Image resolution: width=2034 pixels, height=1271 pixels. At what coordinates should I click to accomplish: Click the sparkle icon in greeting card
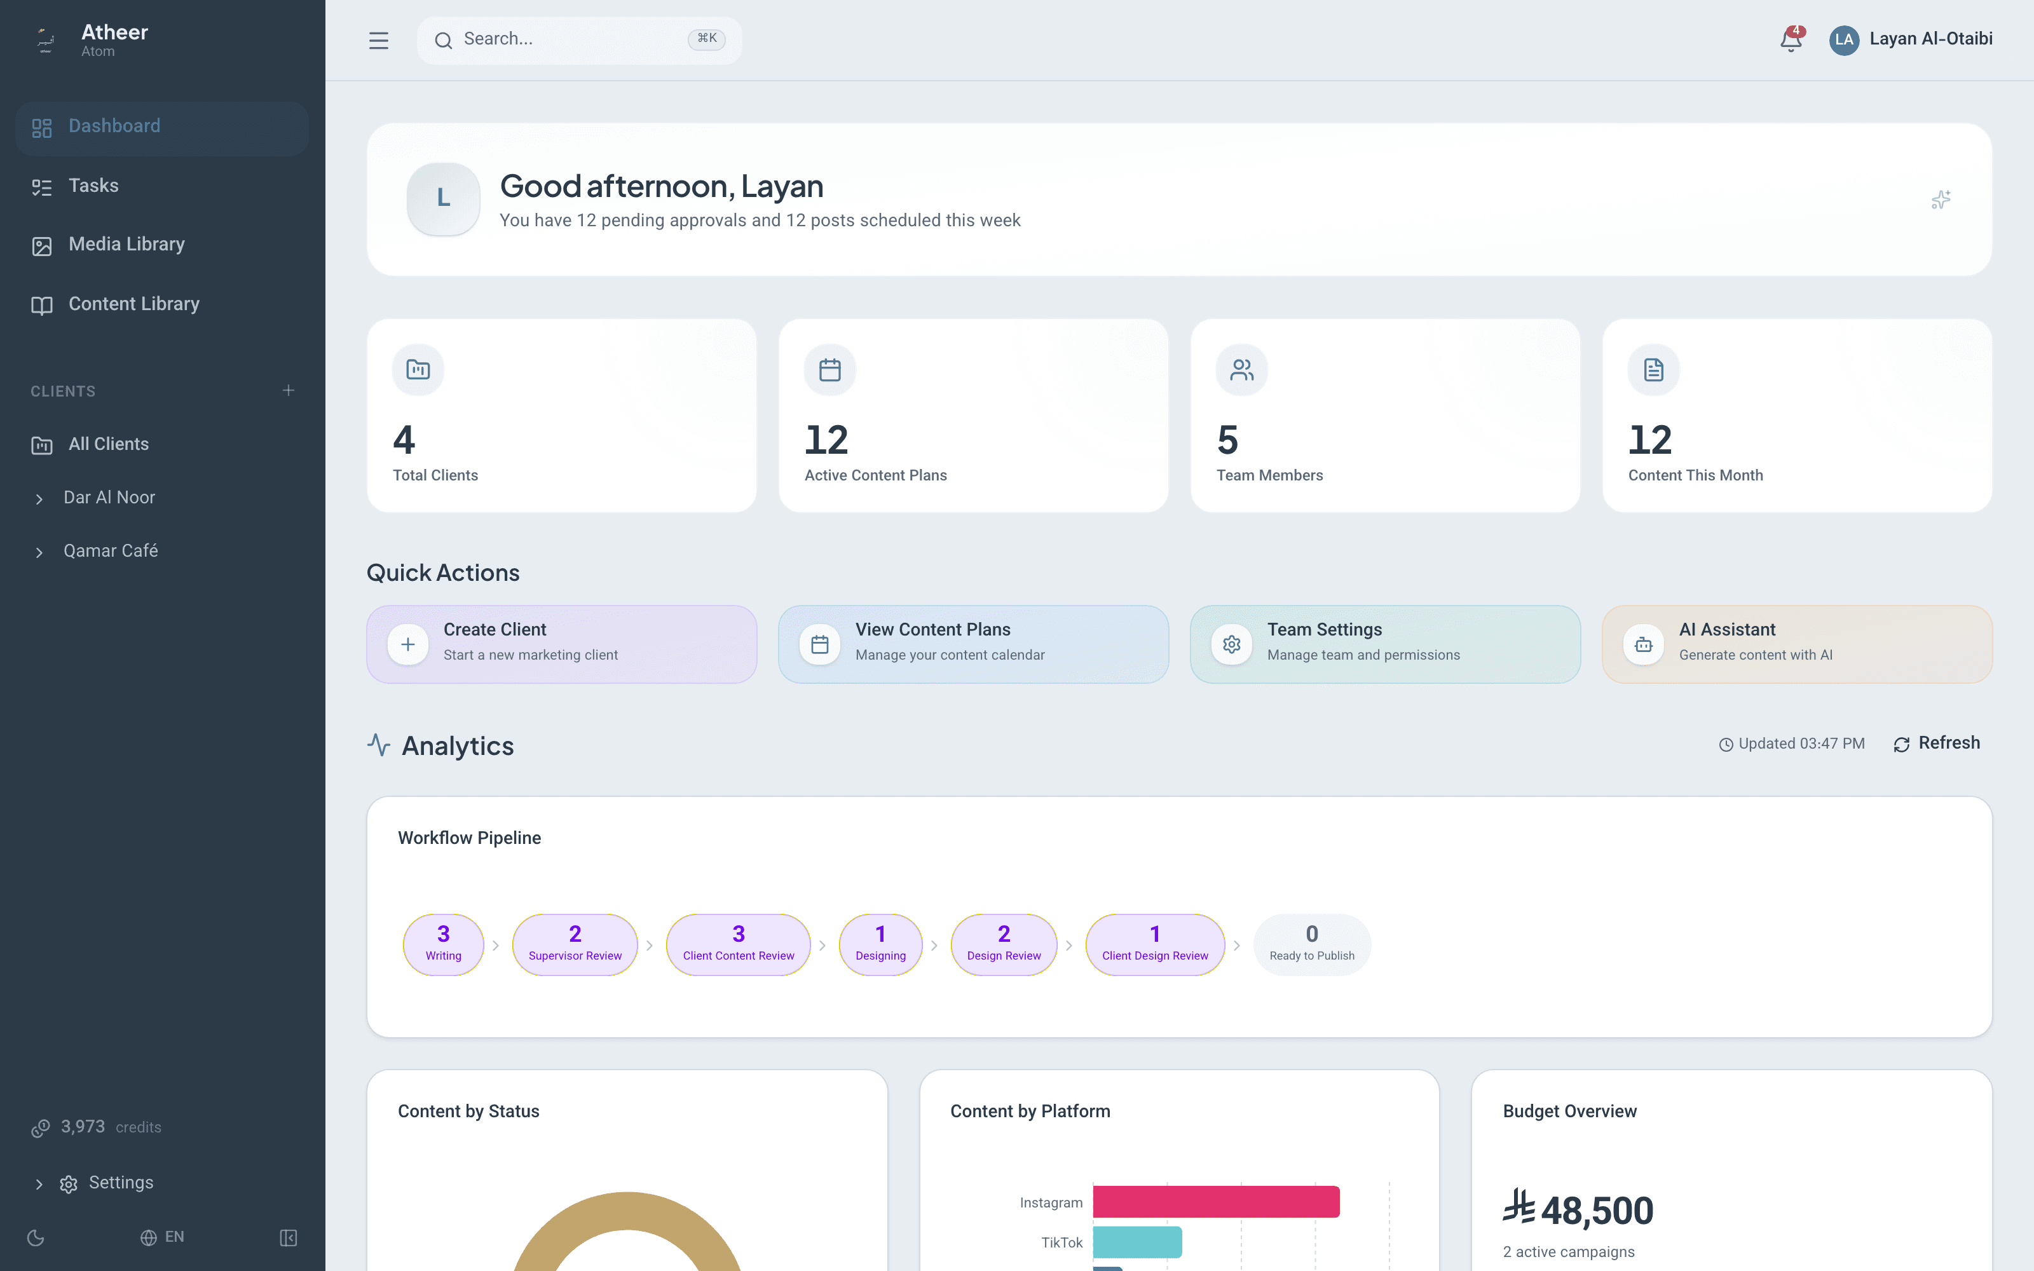pyautogui.click(x=1941, y=200)
